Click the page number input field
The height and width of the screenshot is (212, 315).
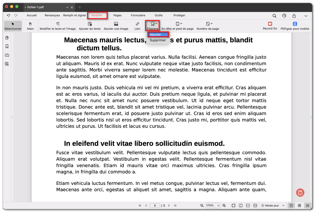coord(155,206)
